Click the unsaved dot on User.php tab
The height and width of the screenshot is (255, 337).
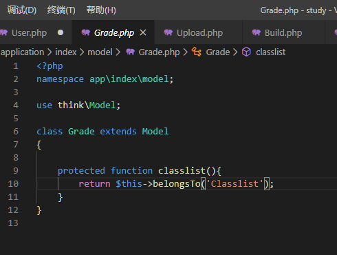point(61,32)
